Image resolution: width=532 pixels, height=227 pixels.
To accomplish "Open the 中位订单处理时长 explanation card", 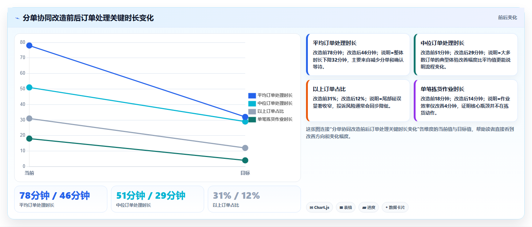I will pyautogui.click(x=466, y=55).
